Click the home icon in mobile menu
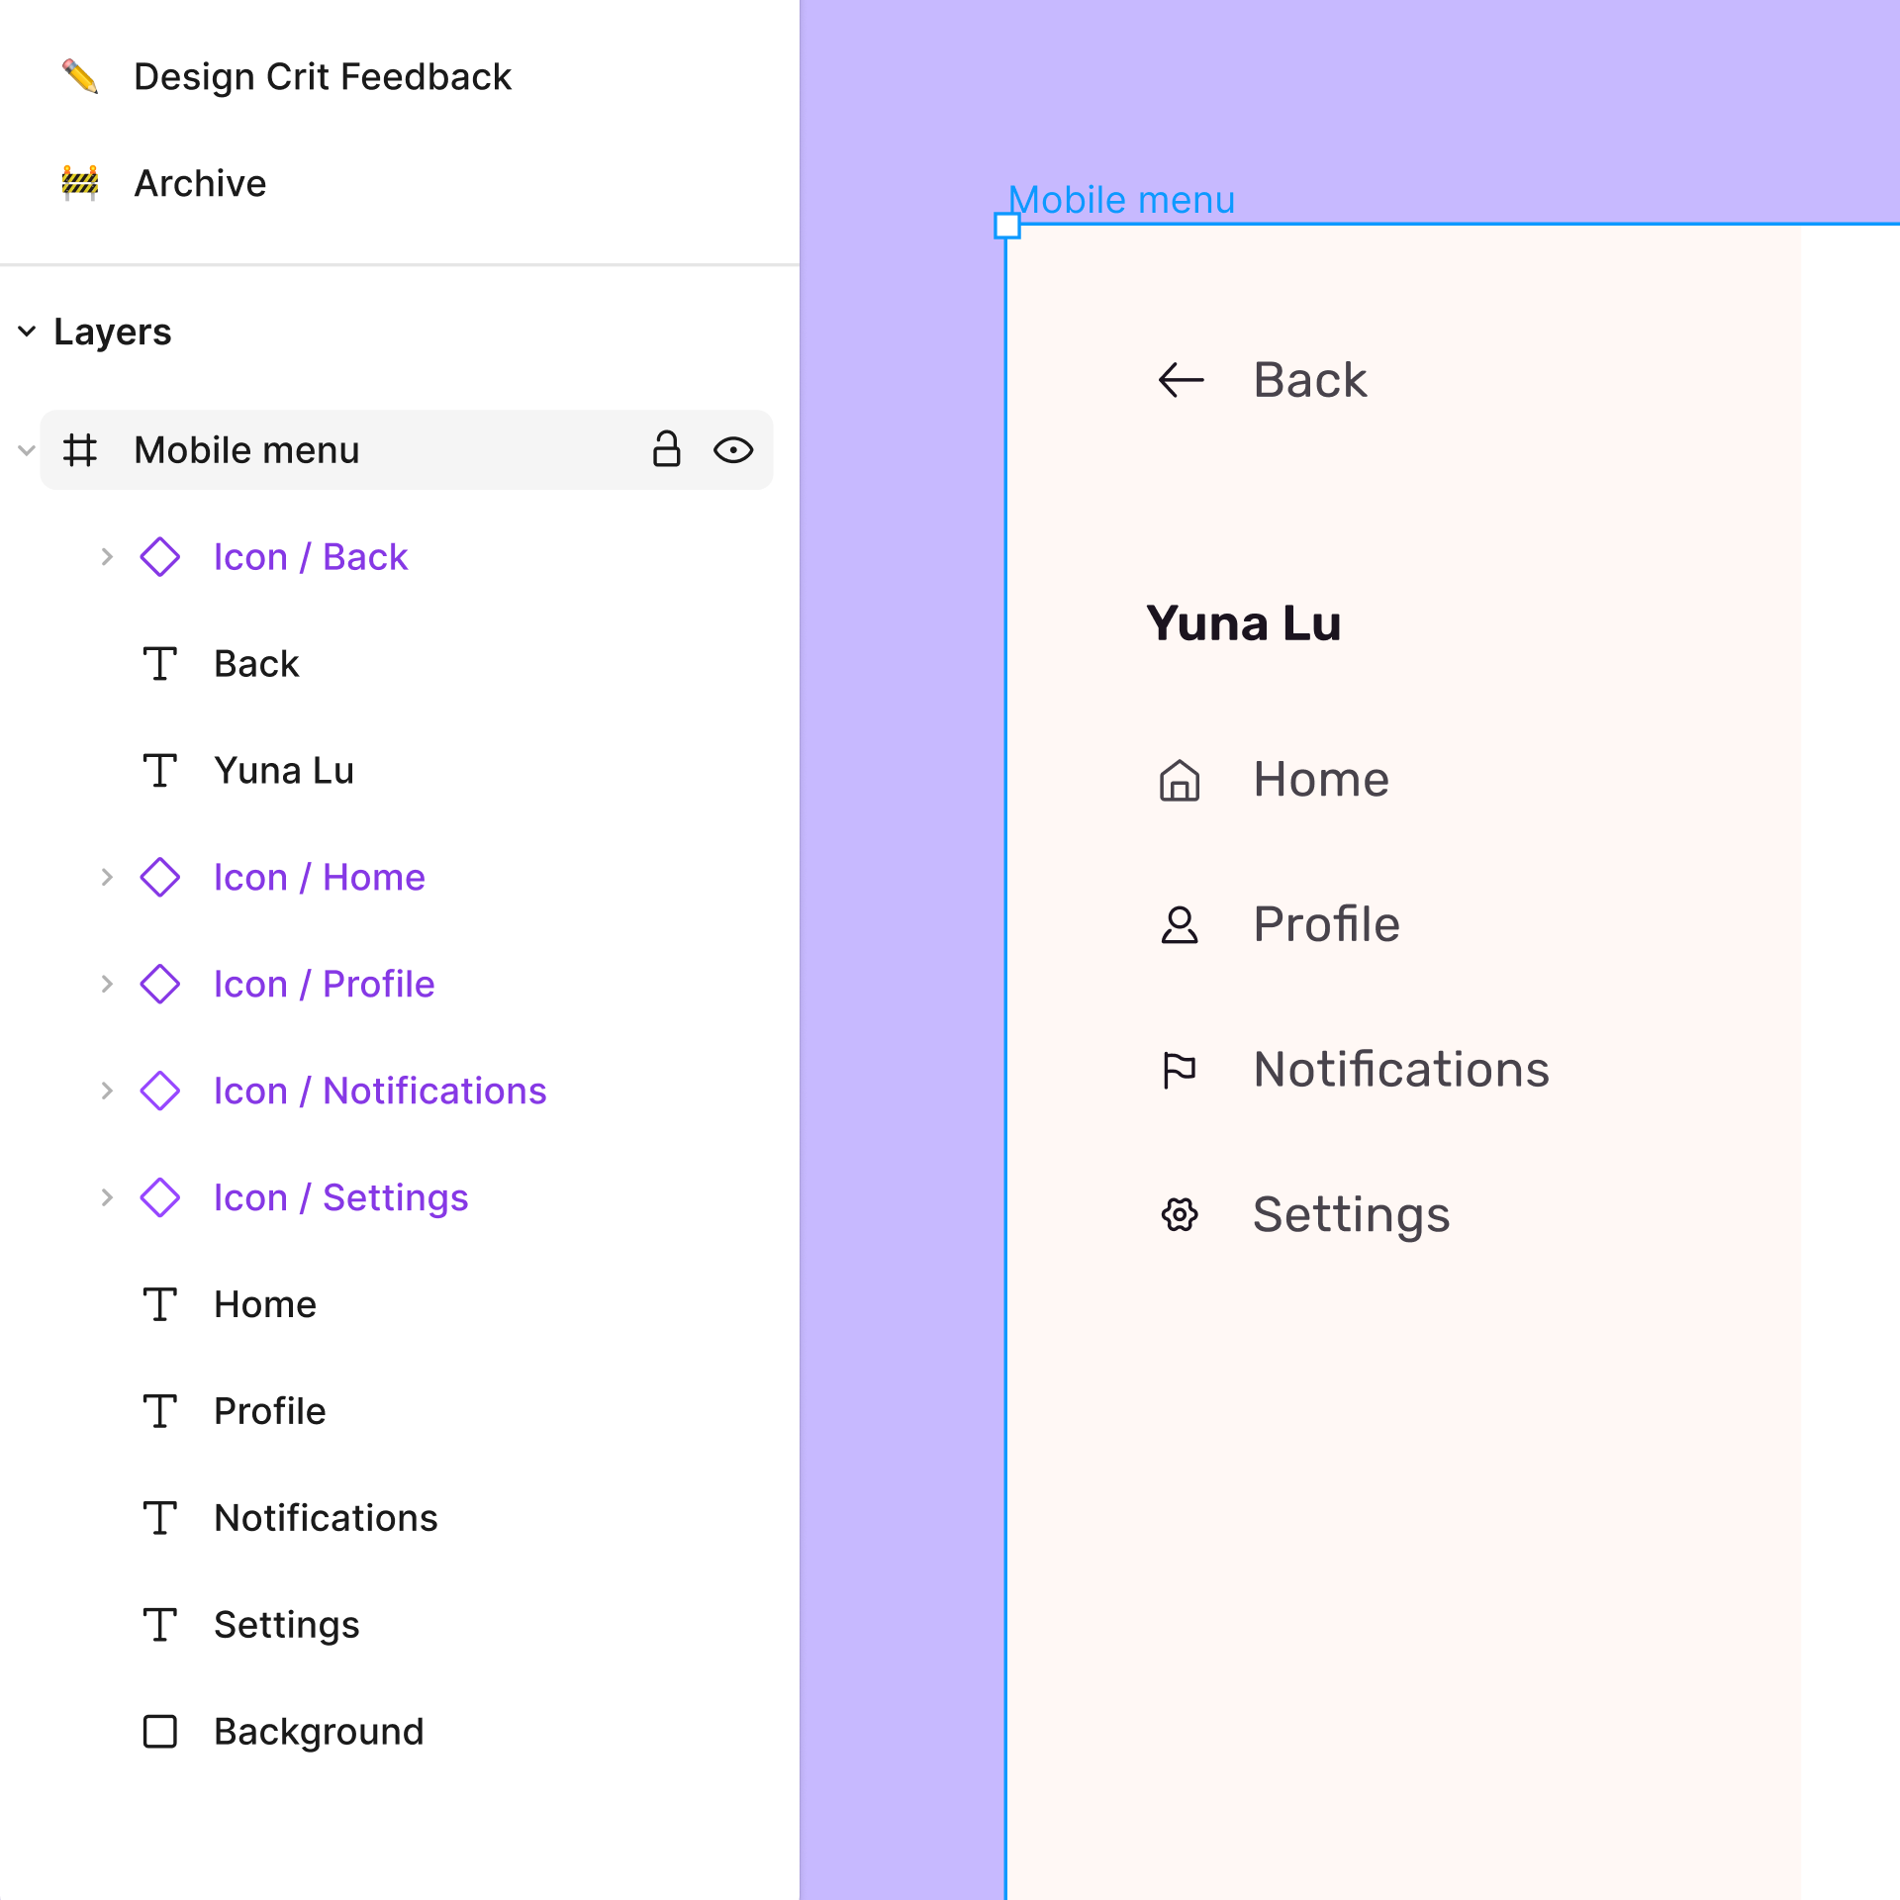This screenshot has height=1900, width=1900. 1180,780
